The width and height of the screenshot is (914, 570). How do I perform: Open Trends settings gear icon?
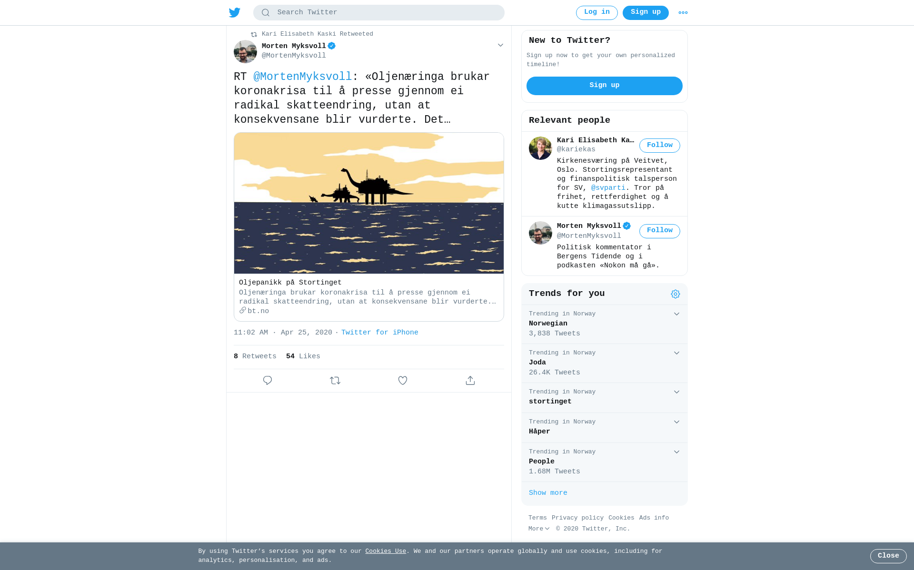[676, 294]
